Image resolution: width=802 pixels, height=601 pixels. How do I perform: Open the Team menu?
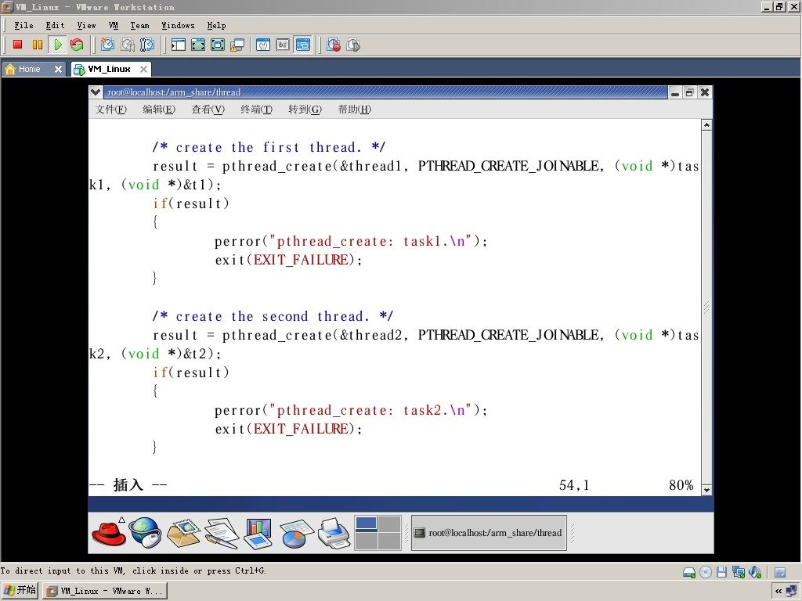(139, 25)
